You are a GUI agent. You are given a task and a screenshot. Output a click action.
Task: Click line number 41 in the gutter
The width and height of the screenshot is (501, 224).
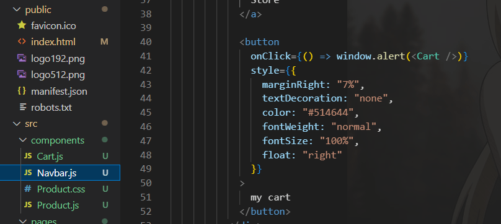146,56
